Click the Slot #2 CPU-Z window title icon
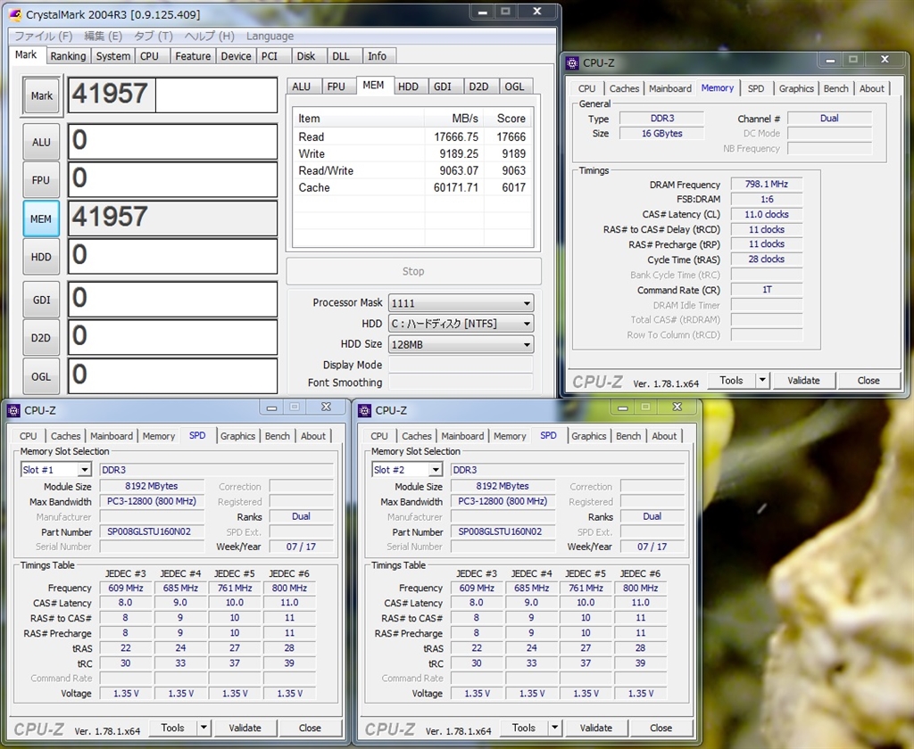 tap(365, 410)
